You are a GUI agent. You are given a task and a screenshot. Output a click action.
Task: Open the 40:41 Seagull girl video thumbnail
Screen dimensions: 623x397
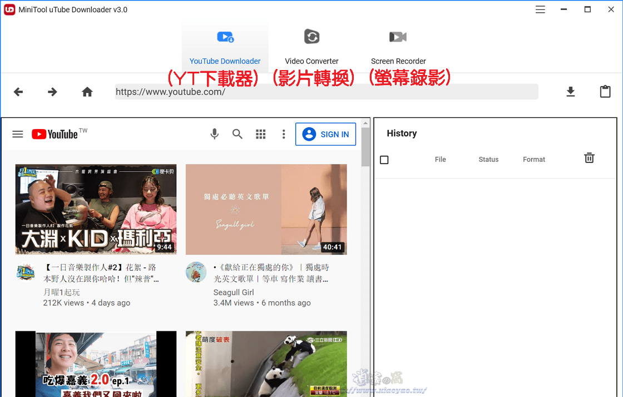(266, 209)
